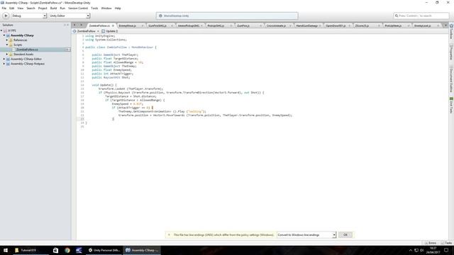Open the Project menu
Viewport: 454px width, 255px height.
(x=43, y=8)
